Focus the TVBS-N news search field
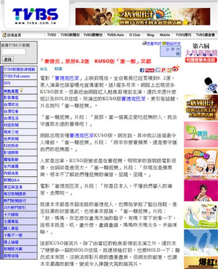Image resolution: width=218 pixels, height=269 pixels. coord(14,52)
